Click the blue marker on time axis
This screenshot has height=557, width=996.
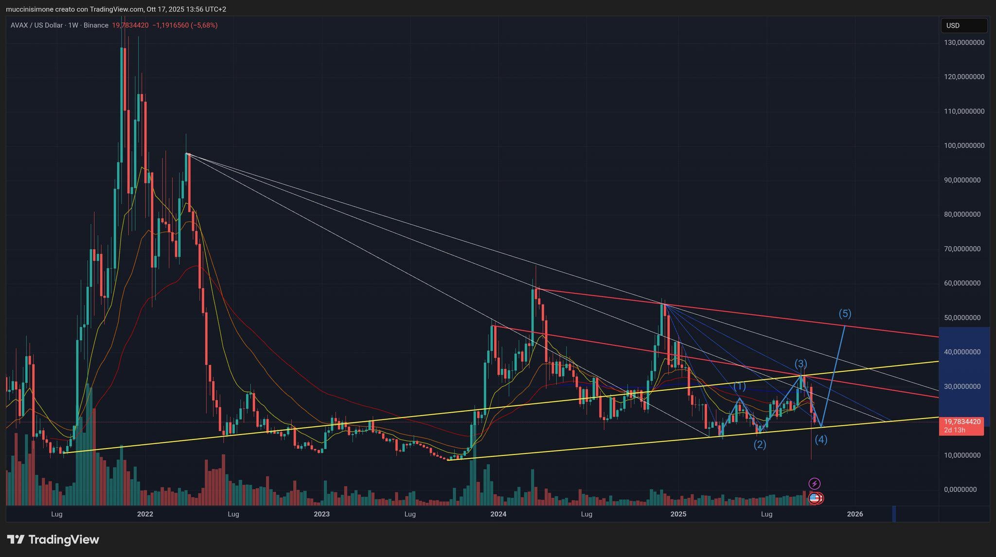point(894,514)
